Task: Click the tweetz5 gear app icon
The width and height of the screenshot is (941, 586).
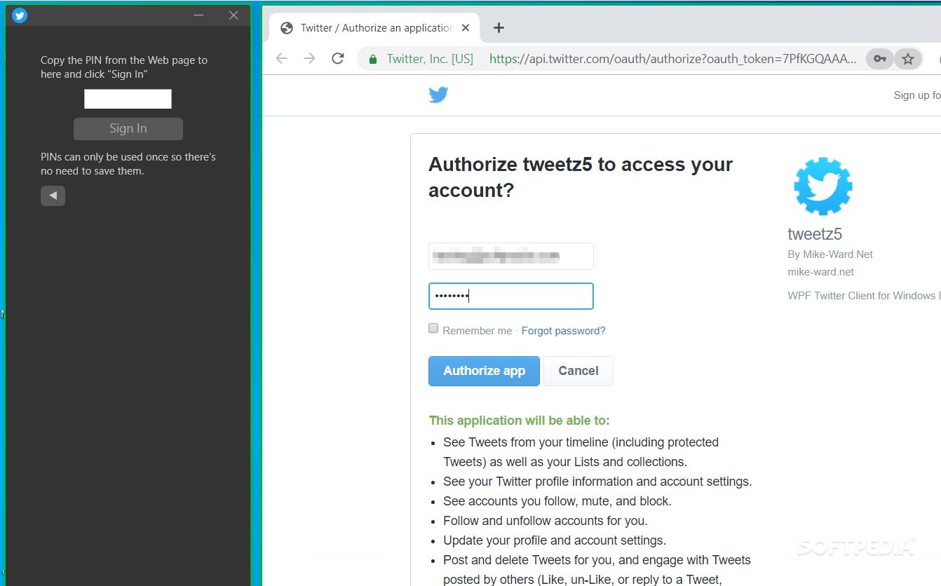Action: [x=822, y=186]
